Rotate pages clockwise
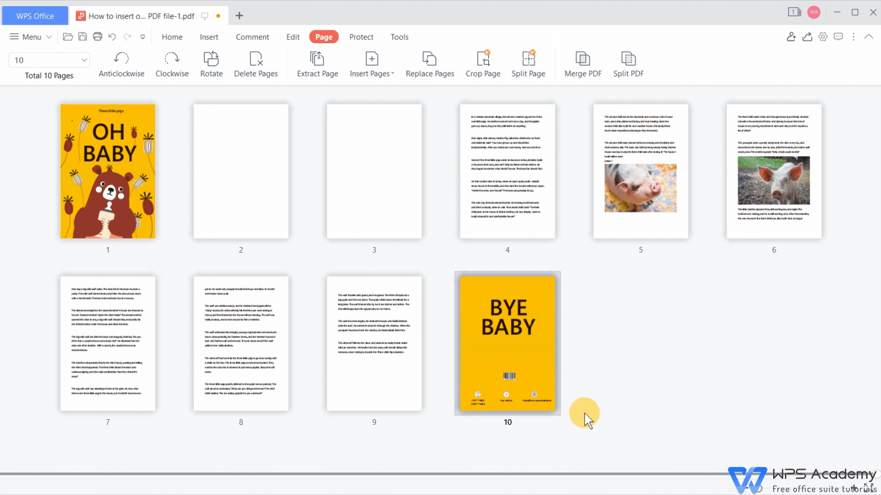Screen dimensions: 881x495 tap(172, 65)
